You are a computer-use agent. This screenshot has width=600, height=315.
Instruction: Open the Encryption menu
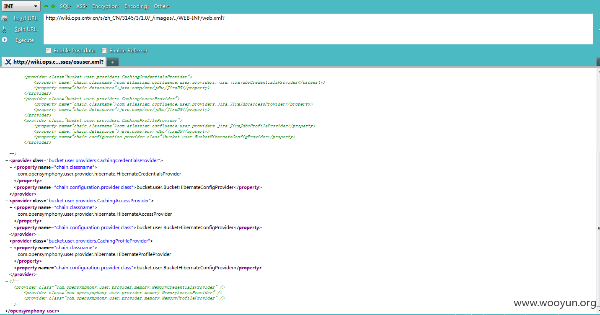click(x=106, y=6)
